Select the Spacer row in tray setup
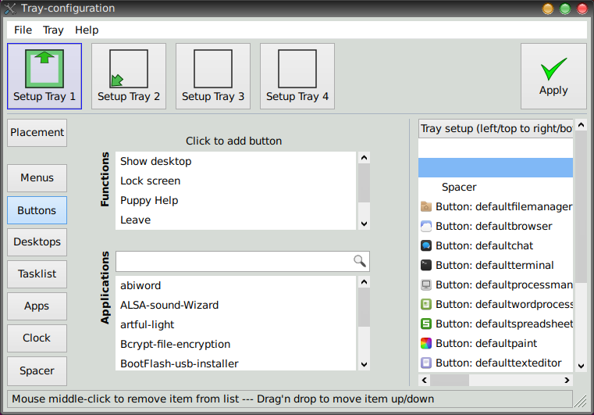Viewport: 594px width, 415px height. click(496, 187)
